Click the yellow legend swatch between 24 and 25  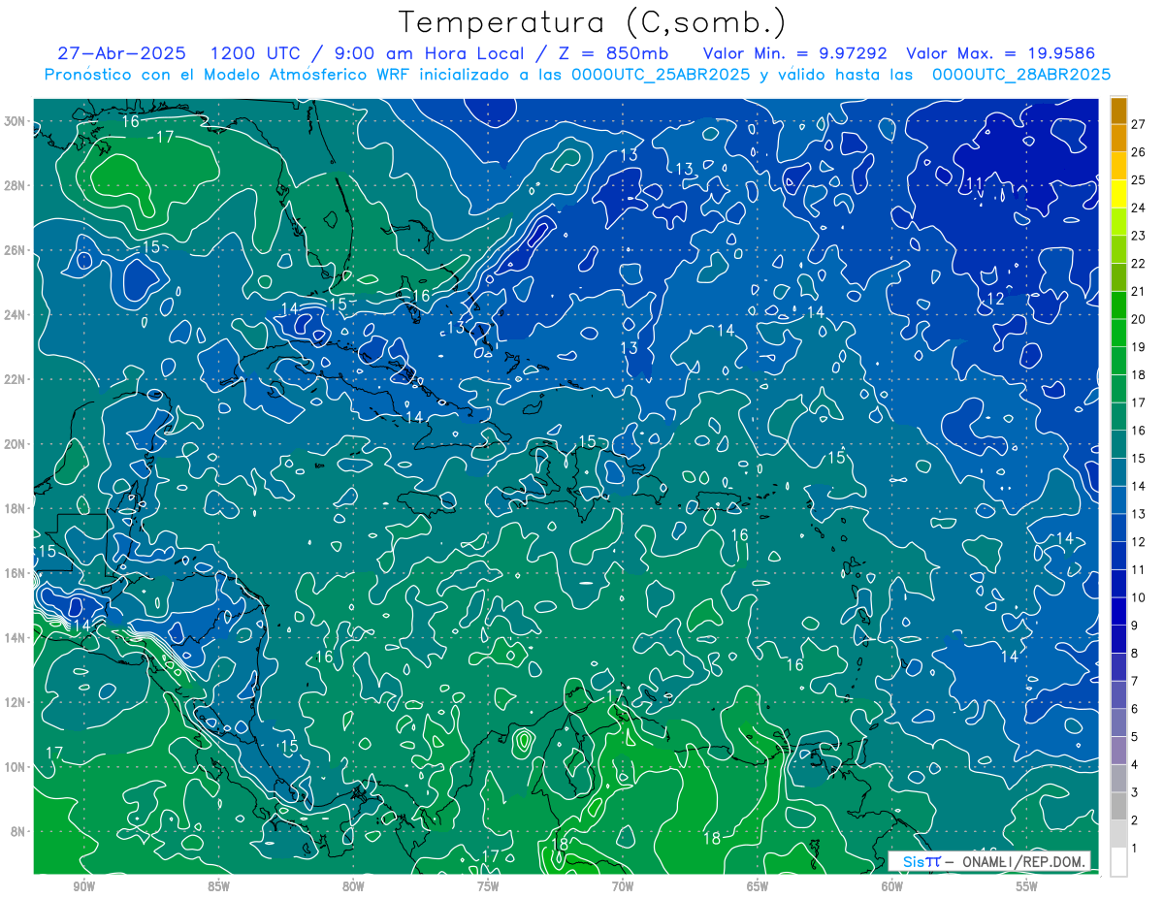1118,194
